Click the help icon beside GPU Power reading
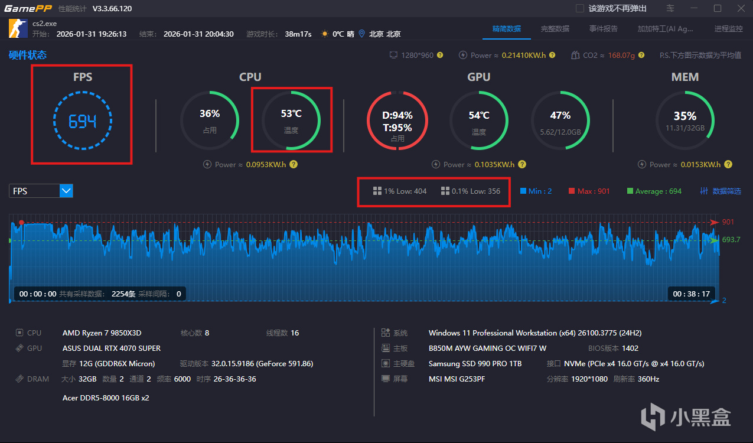 tap(522, 164)
